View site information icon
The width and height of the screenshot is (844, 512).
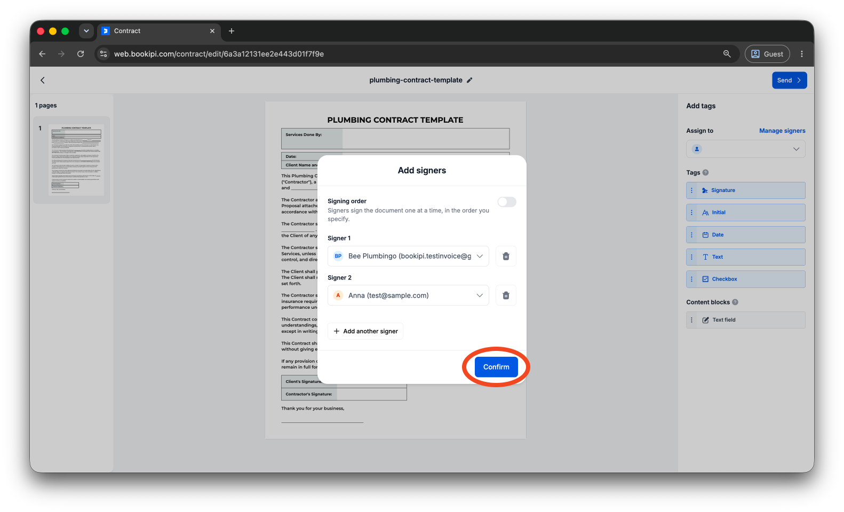coord(103,54)
